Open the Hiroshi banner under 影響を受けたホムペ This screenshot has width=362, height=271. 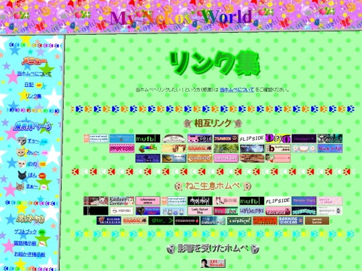click(x=213, y=263)
